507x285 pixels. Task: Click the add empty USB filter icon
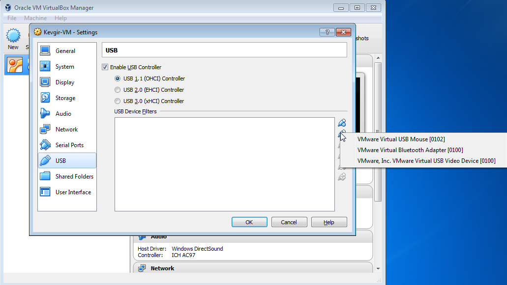tap(342, 123)
